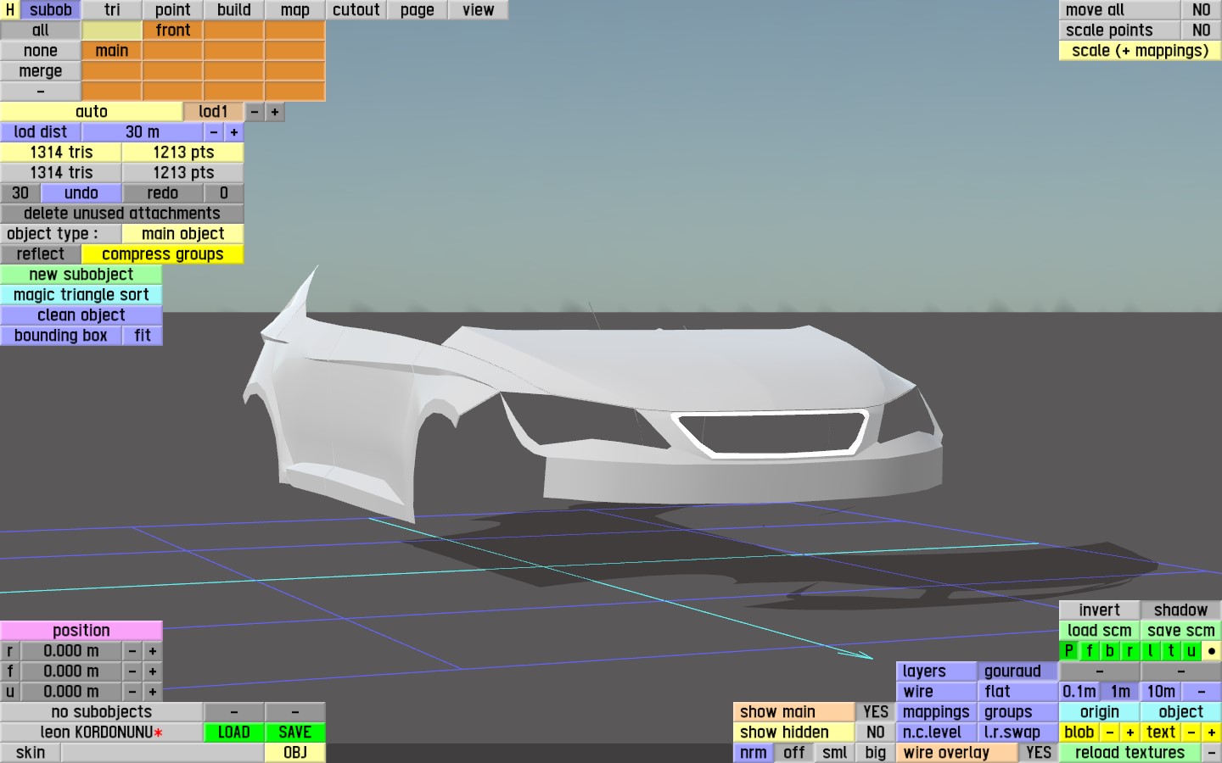Create a new subobject
The height and width of the screenshot is (763, 1222).
point(81,275)
